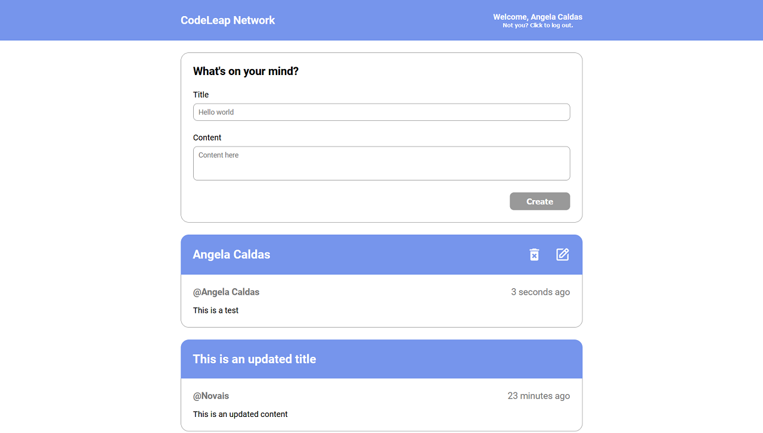
Task: Click the 'What's on your mind?' heading
Action: pos(246,71)
